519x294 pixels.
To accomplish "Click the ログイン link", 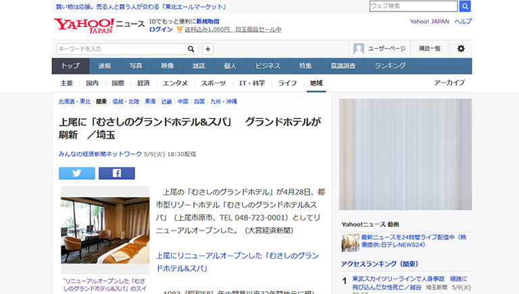I will (161, 30).
